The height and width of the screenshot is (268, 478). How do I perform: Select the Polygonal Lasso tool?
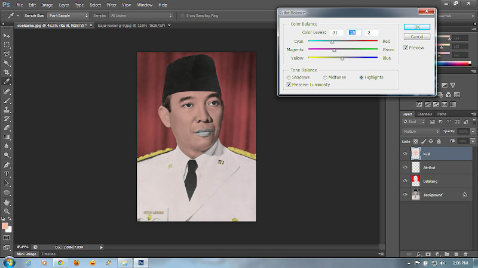click(7, 54)
